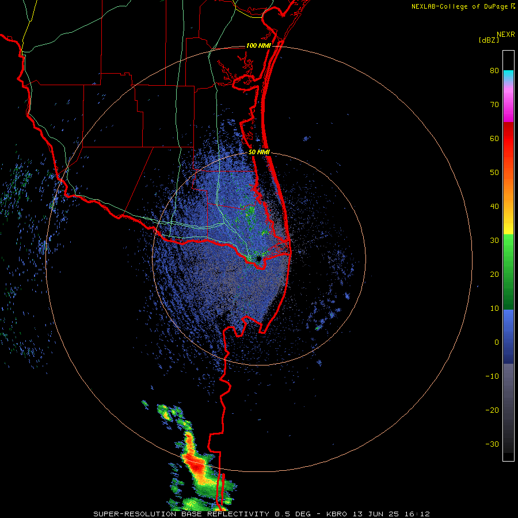
Task: Click the 0 value on the dBZ scale
Action: point(497,342)
